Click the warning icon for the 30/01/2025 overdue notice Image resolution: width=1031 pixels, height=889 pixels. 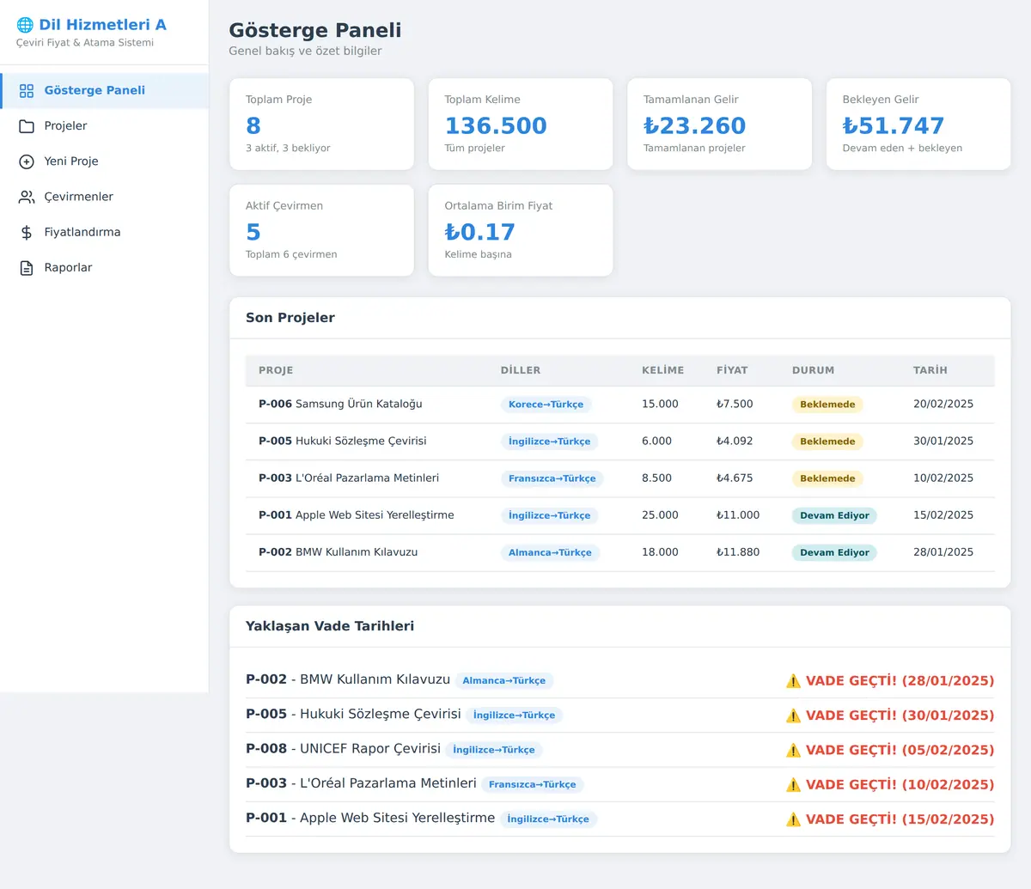click(793, 715)
